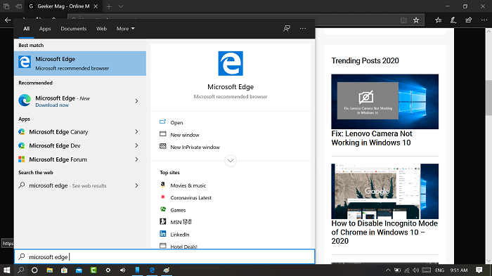This screenshot has height=276, width=492.
Task: Open Edge favorites hub icon
Action: pos(439,20)
